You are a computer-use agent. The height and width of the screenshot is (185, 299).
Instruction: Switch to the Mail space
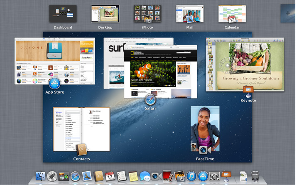[x=189, y=14]
